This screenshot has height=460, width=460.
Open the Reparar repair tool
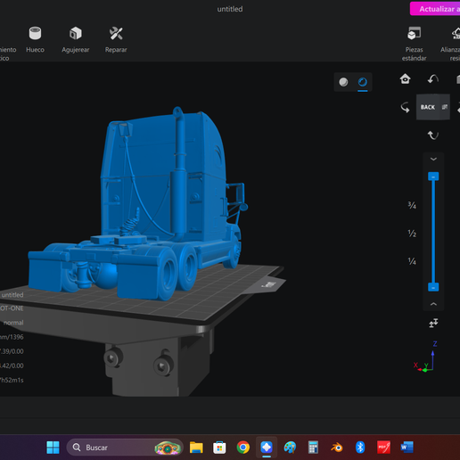point(116,39)
